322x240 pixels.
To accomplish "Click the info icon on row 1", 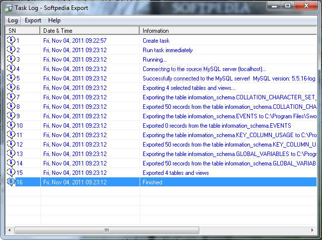I will tap(11, 40).
